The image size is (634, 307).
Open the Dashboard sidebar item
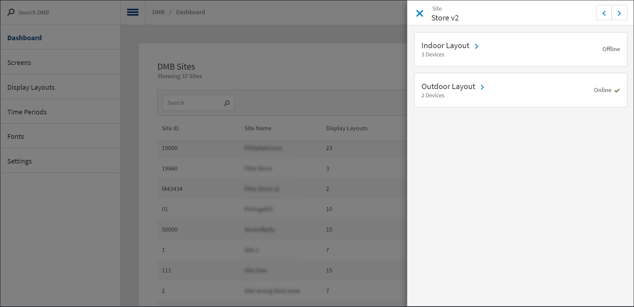click(x=25, y=38)
